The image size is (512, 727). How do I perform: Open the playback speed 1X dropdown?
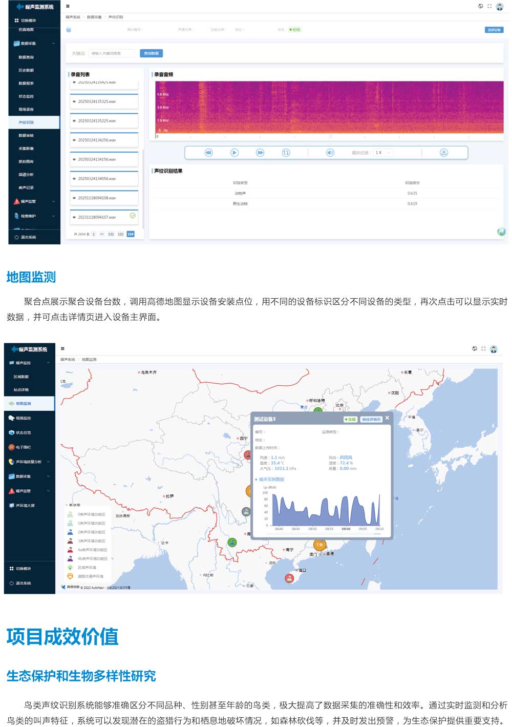click(x=382, y=153)
